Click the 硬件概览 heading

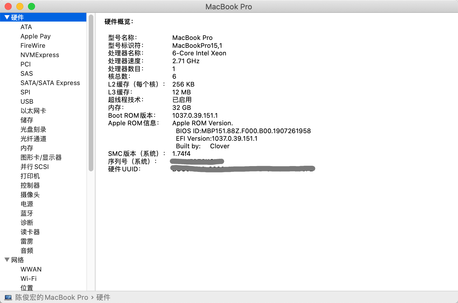(119, 22)
